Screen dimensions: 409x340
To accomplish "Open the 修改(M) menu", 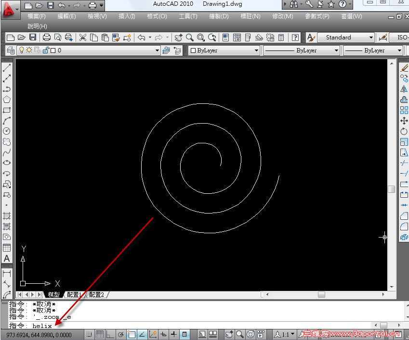I will coord(282,16).
